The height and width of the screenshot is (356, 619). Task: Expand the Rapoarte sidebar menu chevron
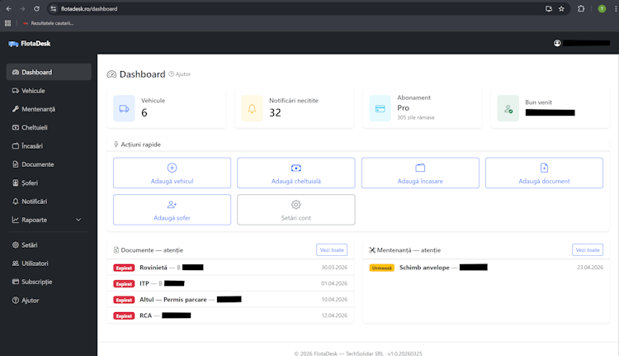coord(78,220)
